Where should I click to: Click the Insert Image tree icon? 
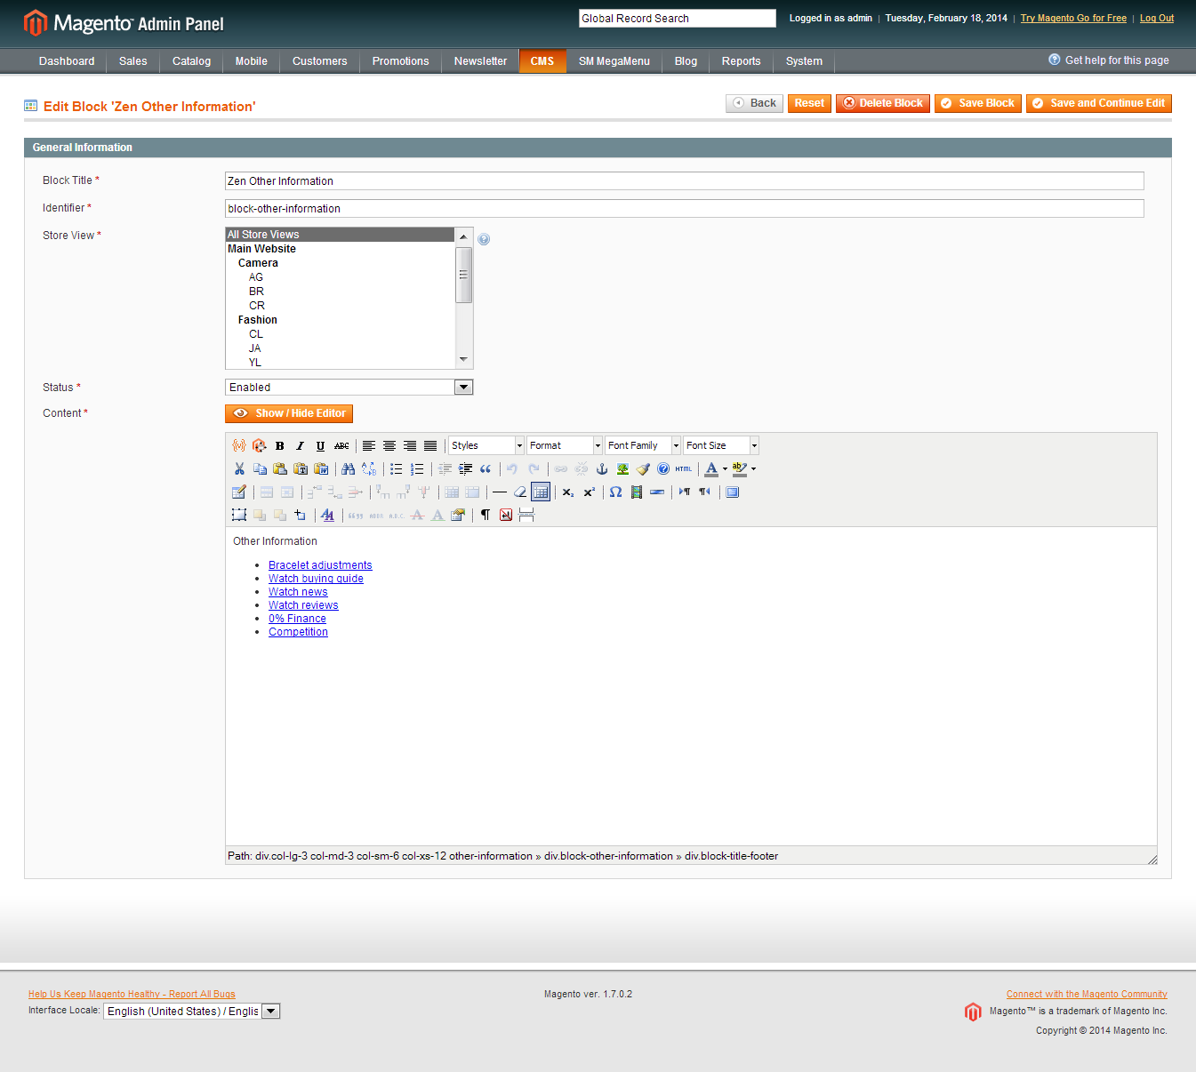click(x=622, y=468)
